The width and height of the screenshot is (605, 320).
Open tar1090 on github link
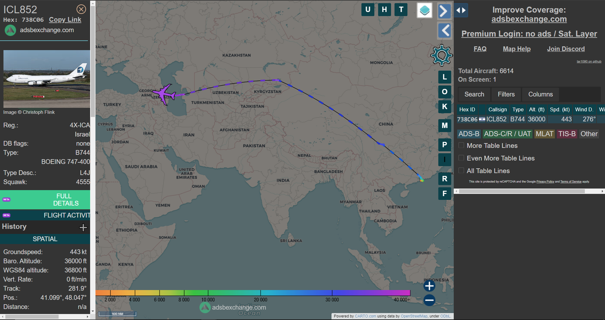(589, 61)
